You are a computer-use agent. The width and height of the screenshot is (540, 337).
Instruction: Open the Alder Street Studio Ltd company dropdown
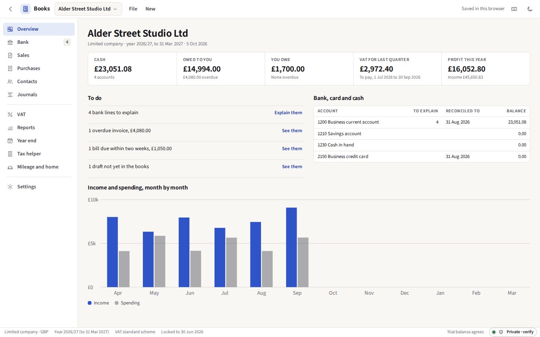[88, 9]
